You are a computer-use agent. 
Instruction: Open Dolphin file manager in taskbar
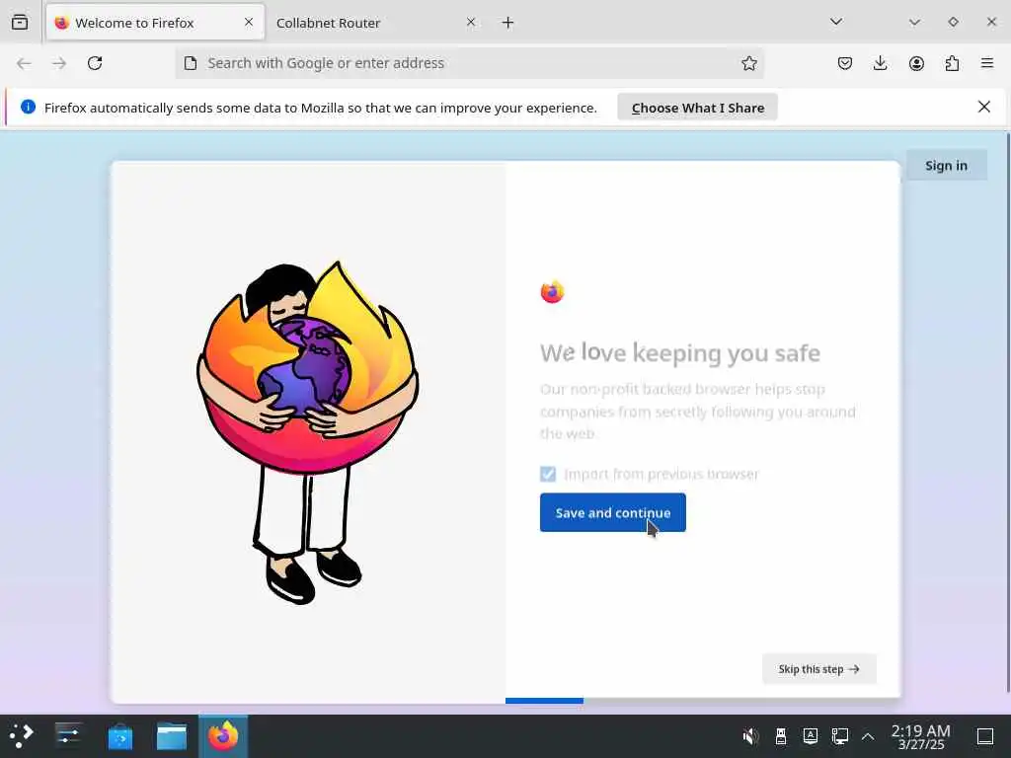click(x=172, y=736)
